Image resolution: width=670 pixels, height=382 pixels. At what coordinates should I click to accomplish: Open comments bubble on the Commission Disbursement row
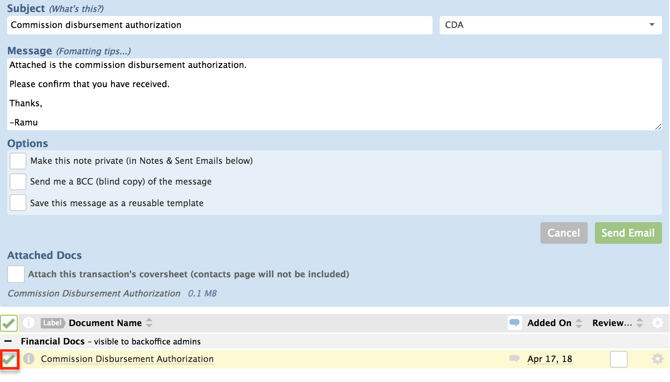pos(514,358)
